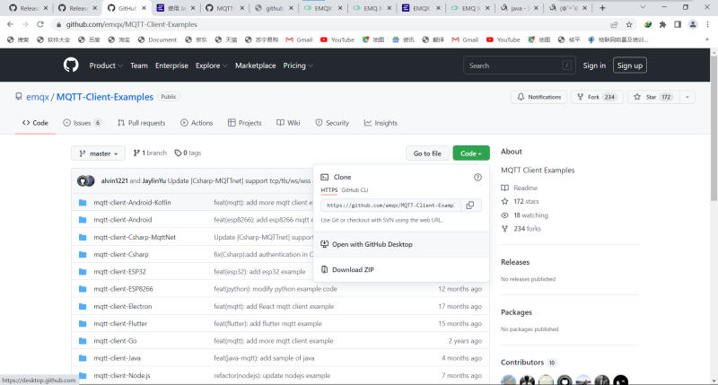Open the Pull requests tab
The image size is (718, 385).
pos(141,123)
